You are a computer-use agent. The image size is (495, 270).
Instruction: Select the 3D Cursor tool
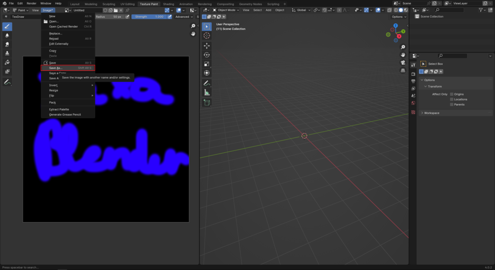(206, 36)
